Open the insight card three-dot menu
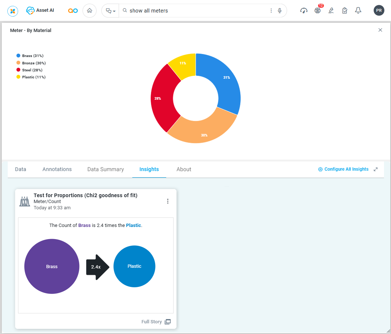This screenshot has width=391, height=334. click(x=168, y=201)
